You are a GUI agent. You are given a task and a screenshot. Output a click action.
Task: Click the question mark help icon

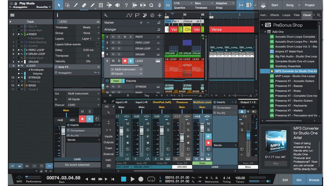126,5
